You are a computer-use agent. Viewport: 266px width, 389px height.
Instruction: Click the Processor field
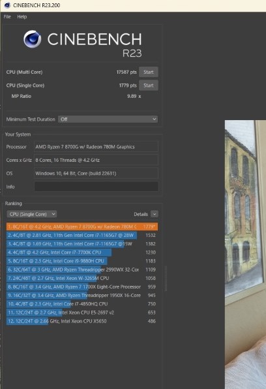[96, 147]
